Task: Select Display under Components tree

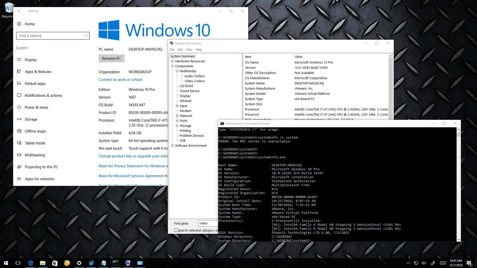Action: pyautogui.click(x=185, y=96)
